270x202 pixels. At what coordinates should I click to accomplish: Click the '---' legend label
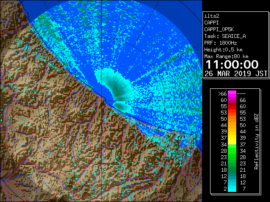pos(241,94)
